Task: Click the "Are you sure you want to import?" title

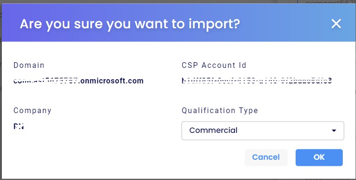Action: tap(130, 24)
